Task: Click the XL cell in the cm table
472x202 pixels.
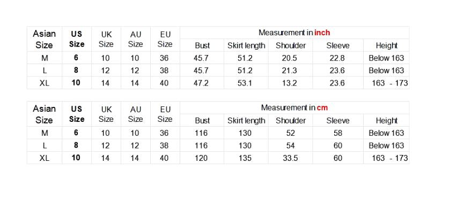Action: tap(44, 158)
